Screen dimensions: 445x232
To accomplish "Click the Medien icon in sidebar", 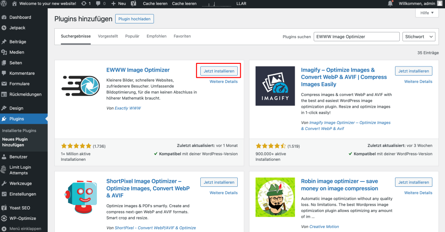I will pos(4,52).
